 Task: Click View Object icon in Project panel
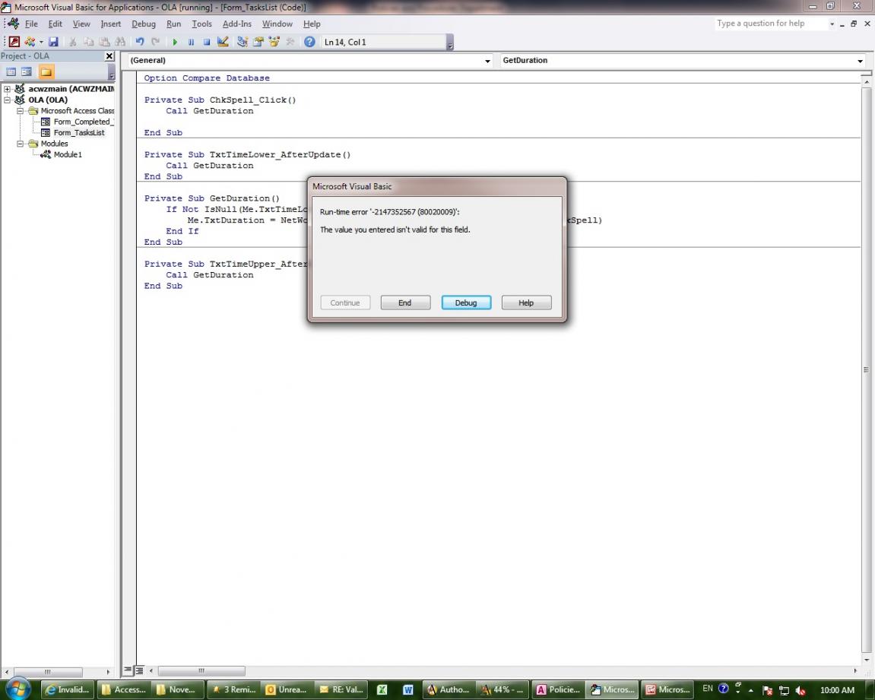coord(27,71)
